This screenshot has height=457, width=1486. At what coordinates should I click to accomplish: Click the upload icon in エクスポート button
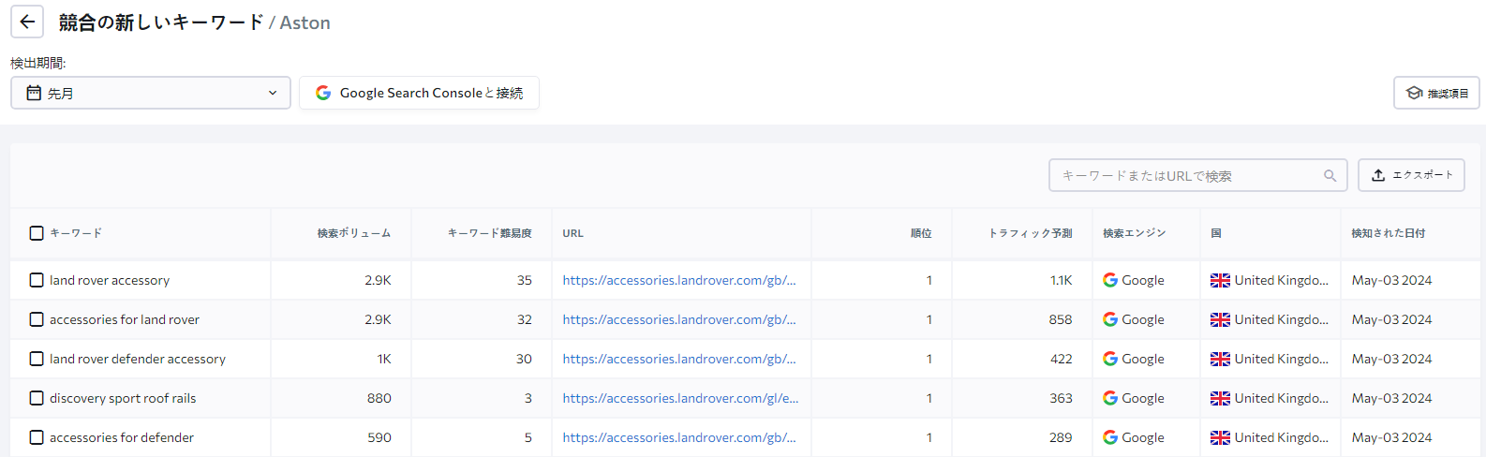(x=1378, y=175)
